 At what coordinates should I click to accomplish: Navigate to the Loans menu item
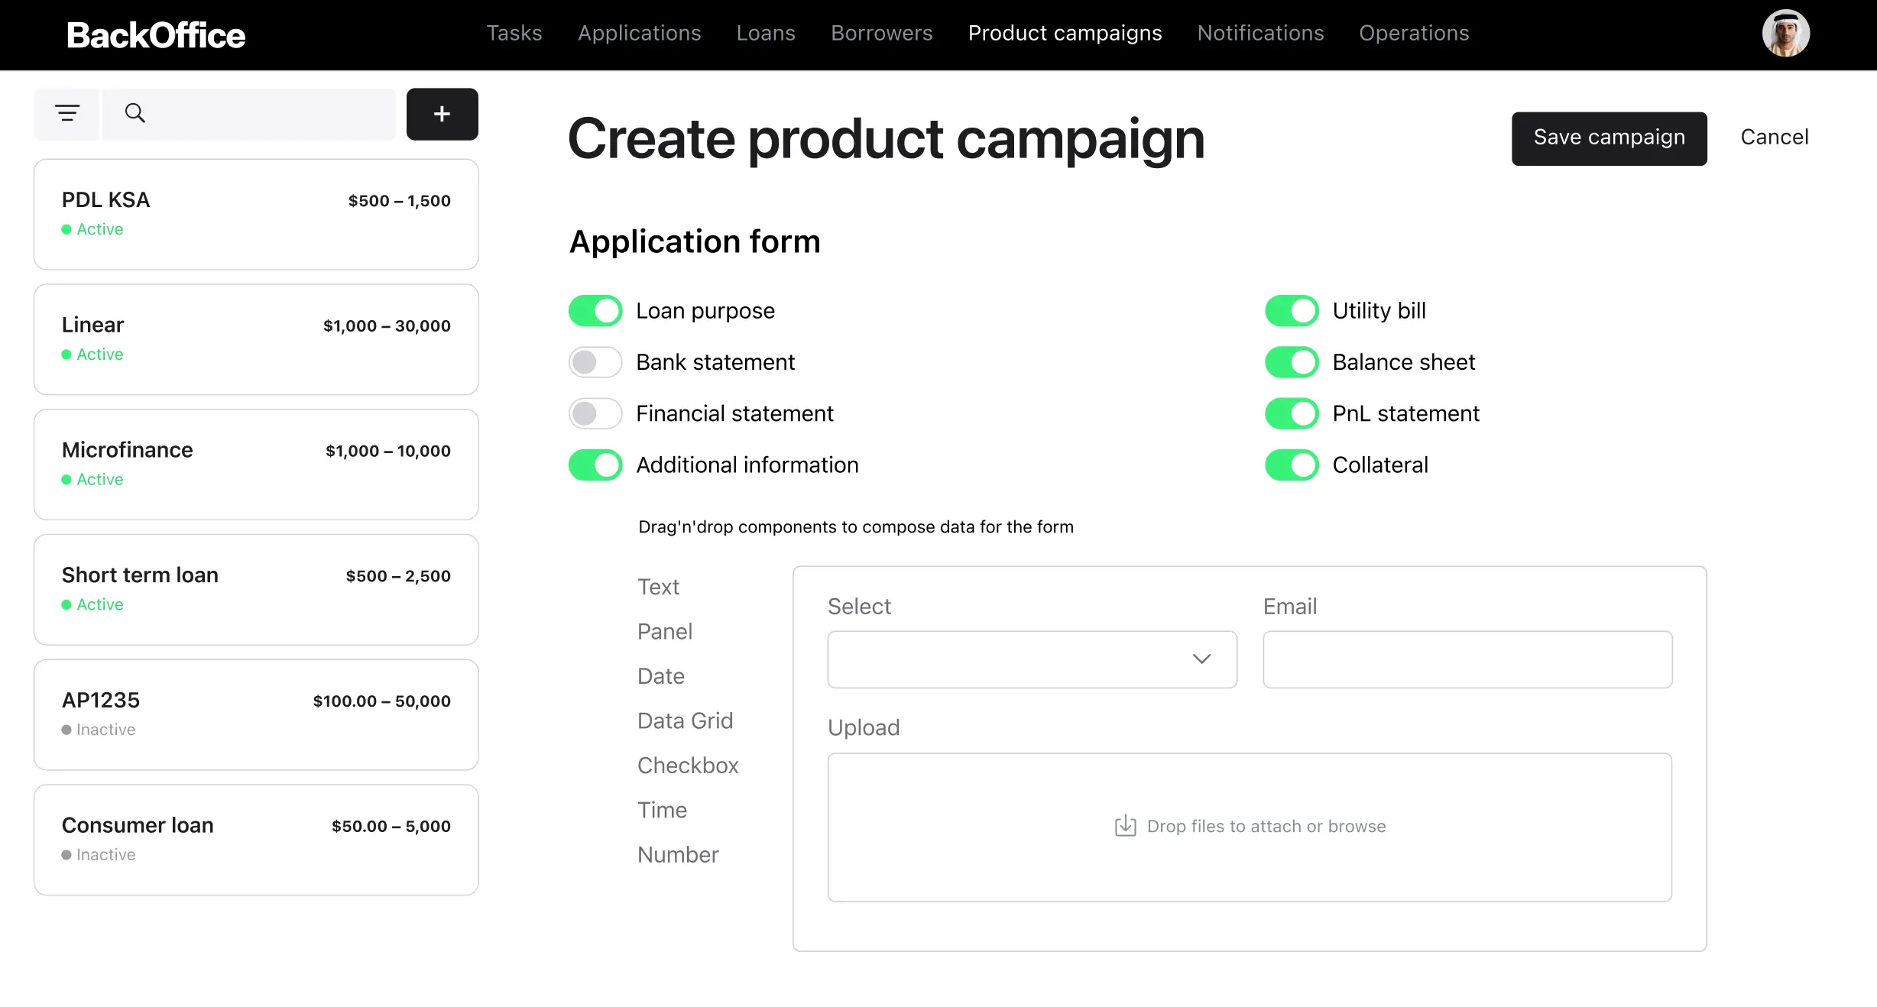coord(765,34)
